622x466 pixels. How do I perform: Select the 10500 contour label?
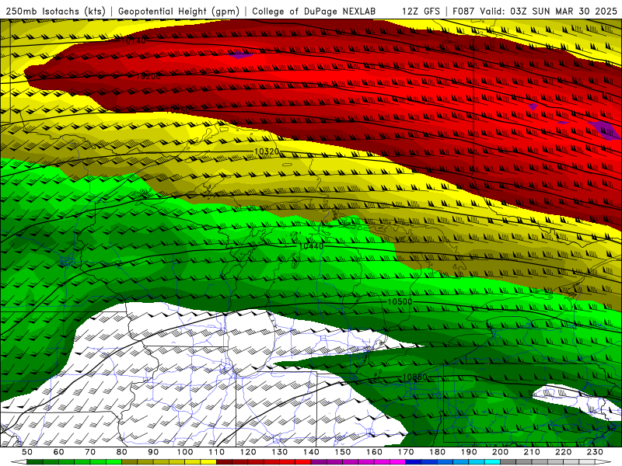(400, 301)
